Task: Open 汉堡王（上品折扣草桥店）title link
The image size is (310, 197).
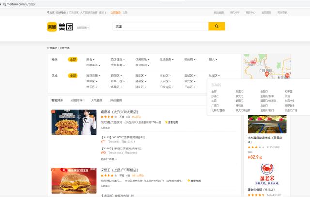Action: (x=119, y=170)
